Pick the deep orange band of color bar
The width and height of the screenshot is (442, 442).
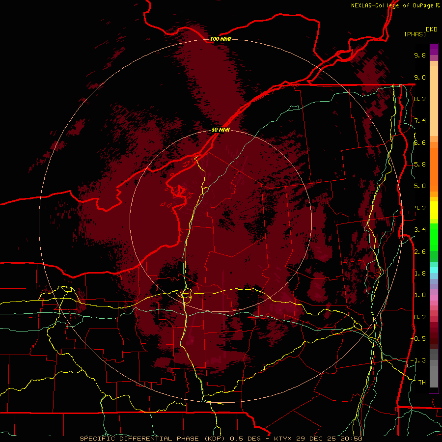[434, 170]
